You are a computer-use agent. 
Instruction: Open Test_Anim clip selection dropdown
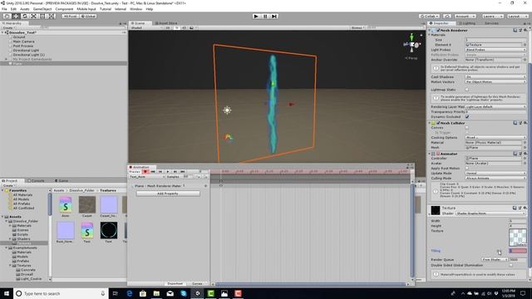click(x=146, y=177)
